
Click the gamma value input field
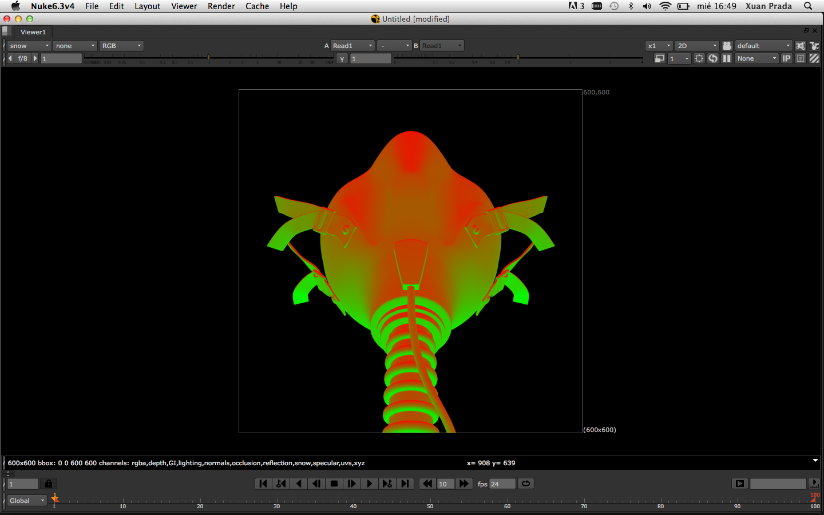click(371, 58)
